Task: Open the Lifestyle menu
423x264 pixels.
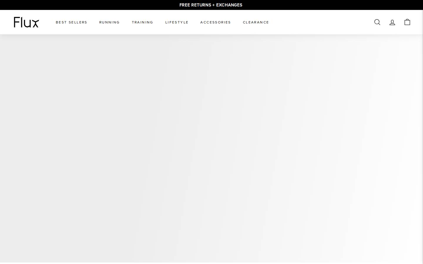Action: (177, 22)
